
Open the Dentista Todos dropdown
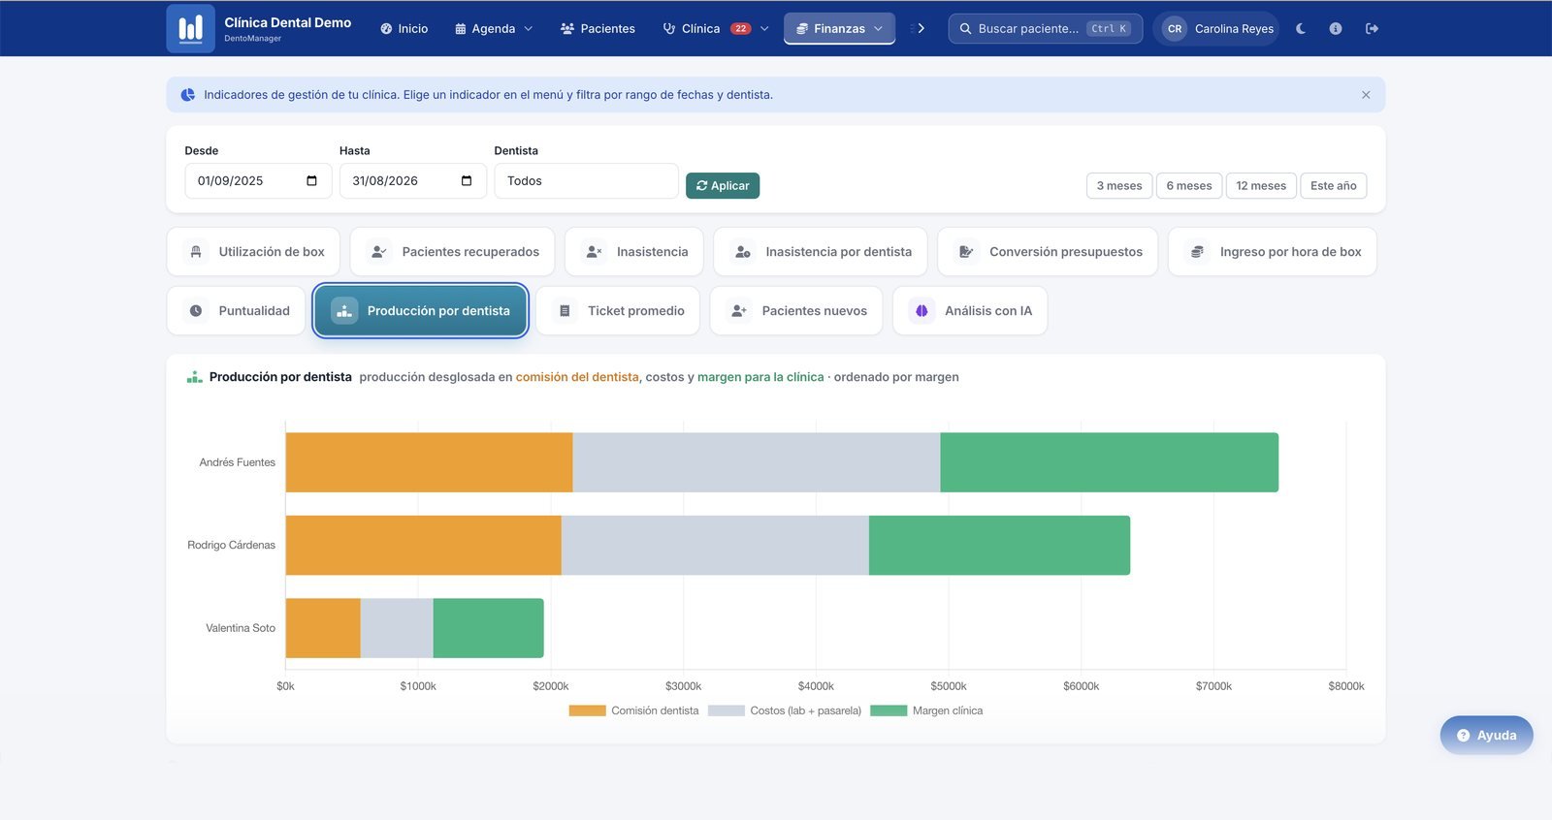coord(586,181)
